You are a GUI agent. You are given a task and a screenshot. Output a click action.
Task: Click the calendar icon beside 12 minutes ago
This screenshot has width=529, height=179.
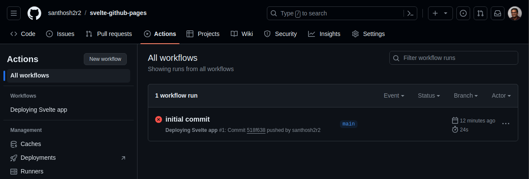coord(455,120)
